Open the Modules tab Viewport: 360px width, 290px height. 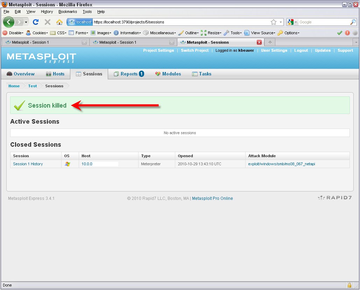(x=168, y=74)
